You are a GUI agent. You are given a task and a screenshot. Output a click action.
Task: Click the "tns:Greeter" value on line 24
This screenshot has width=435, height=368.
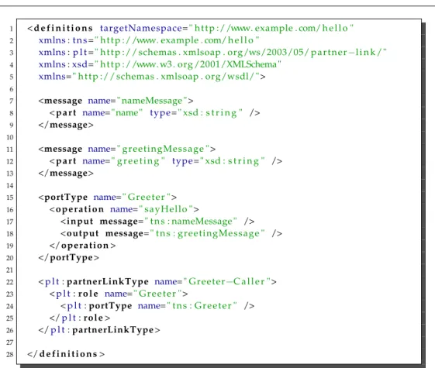202,306
